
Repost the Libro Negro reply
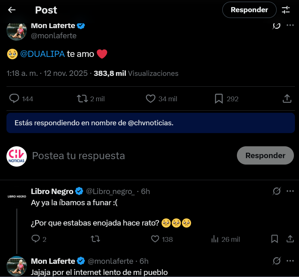click(96, 239)
